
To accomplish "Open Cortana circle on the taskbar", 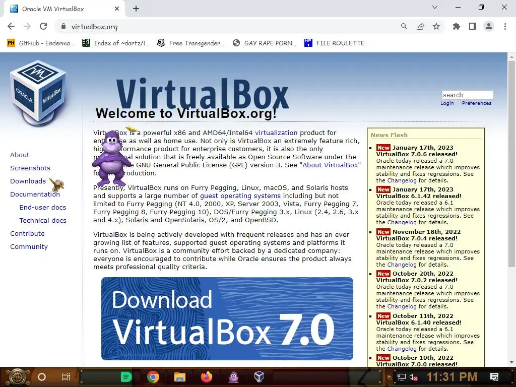I will tap(41, 377).
